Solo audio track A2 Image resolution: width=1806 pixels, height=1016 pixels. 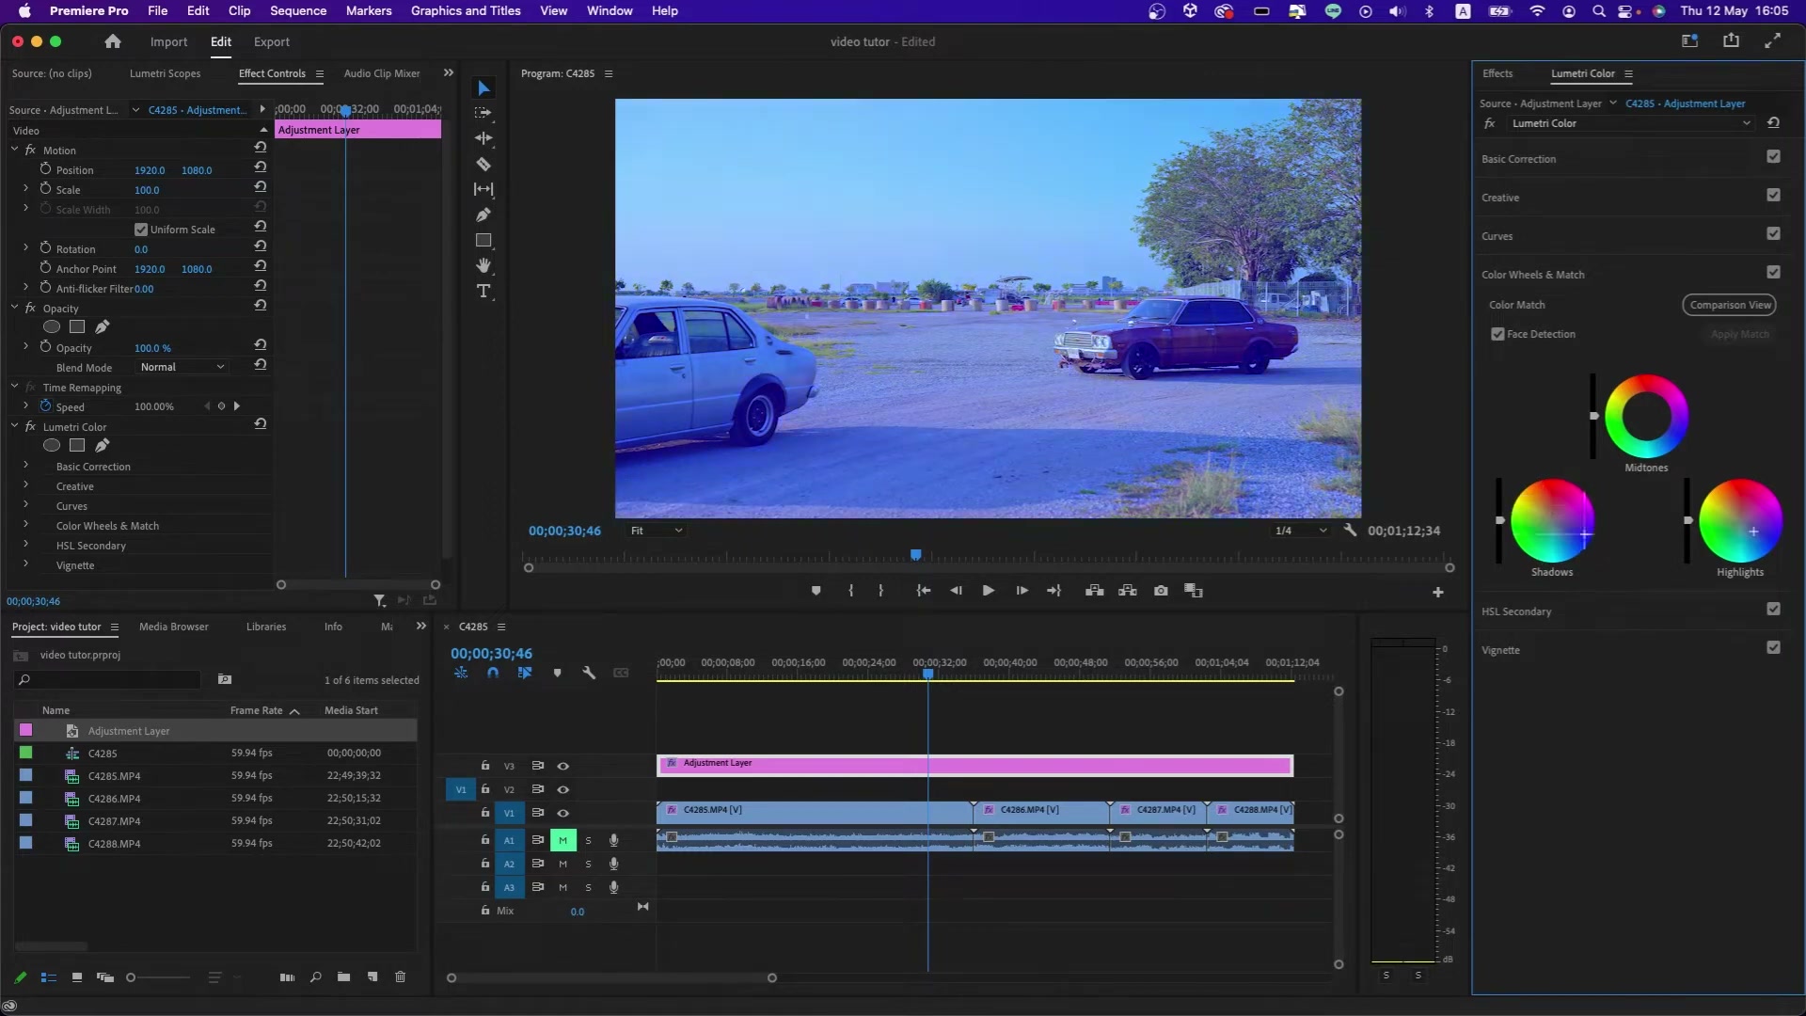coord(588,865)
